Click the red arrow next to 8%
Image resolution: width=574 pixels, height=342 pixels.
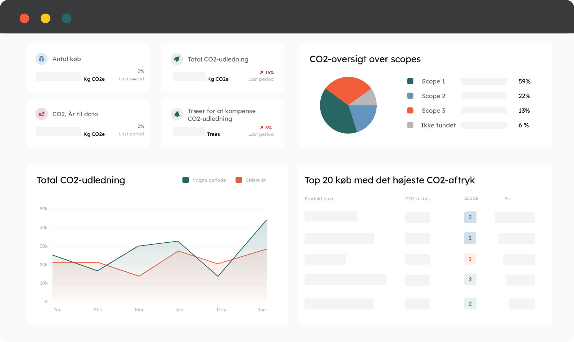coord(262,128)
